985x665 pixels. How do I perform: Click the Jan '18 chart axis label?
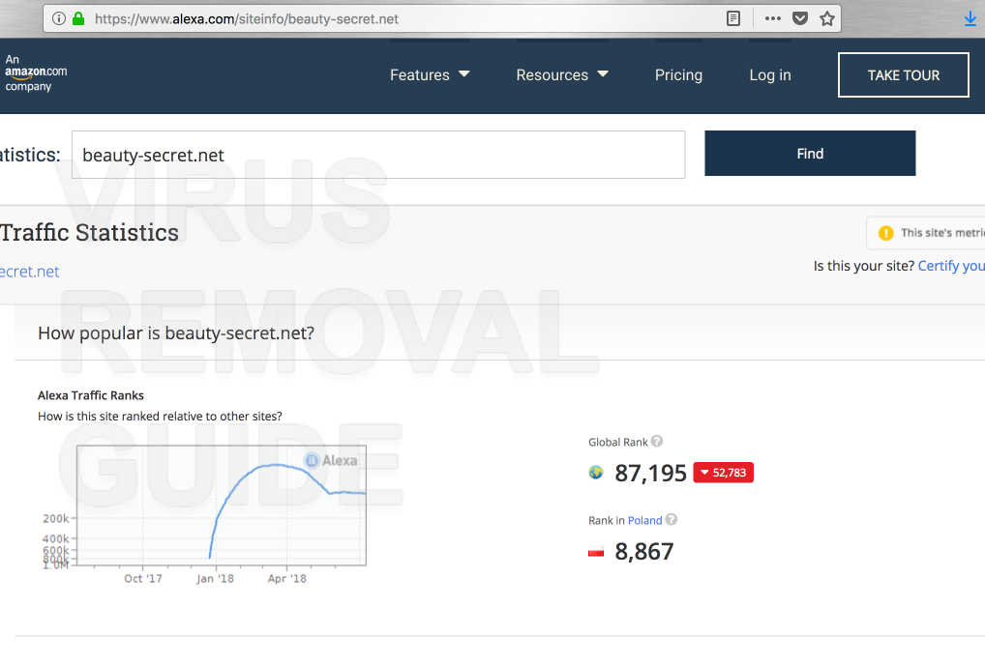tap(215, 578)
